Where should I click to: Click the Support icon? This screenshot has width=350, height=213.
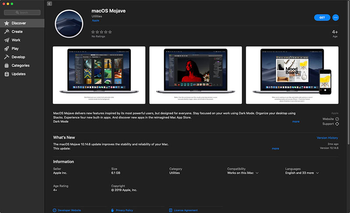(337, 124)
